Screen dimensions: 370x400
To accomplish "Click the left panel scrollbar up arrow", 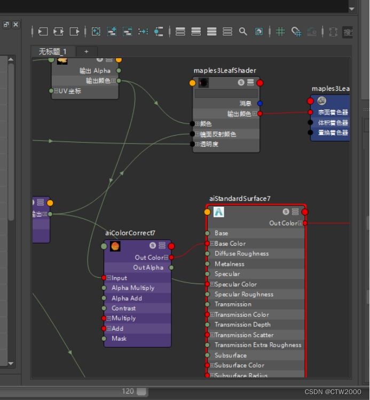I will click(11, 59).
